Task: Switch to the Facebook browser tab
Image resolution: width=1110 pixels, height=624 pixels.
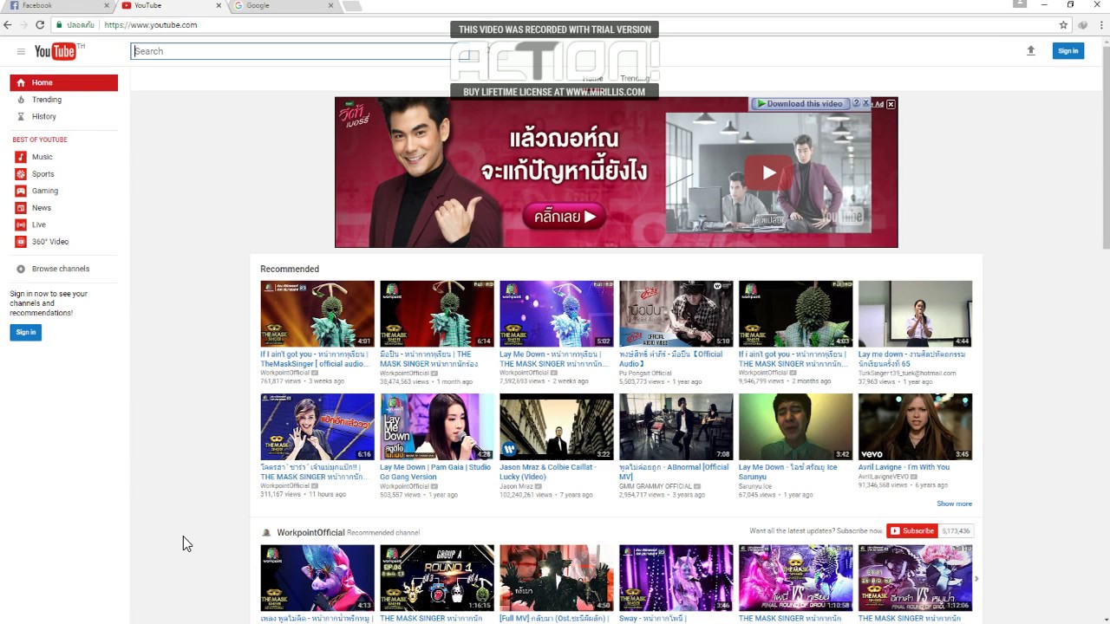Action: (55, 6)
